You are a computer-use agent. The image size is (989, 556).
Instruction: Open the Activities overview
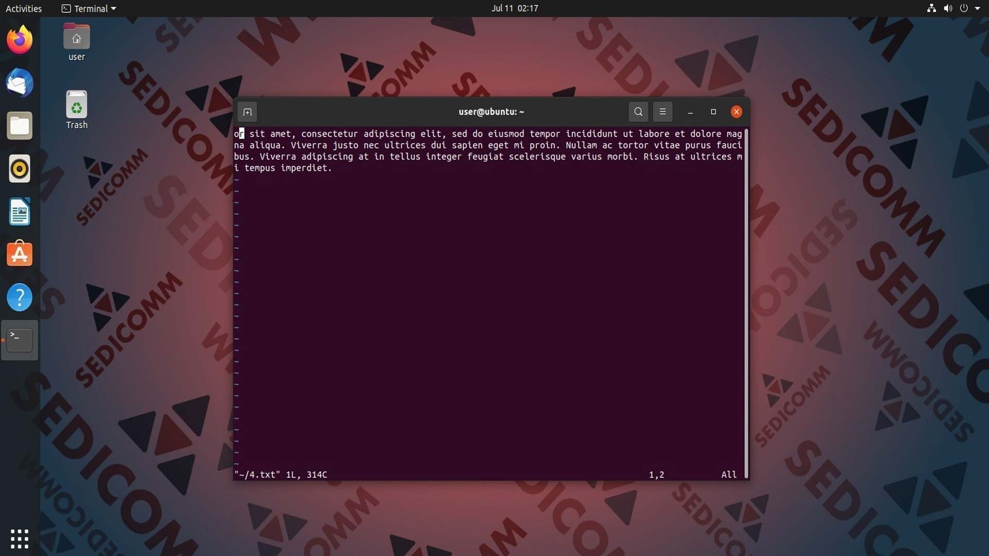24,8
